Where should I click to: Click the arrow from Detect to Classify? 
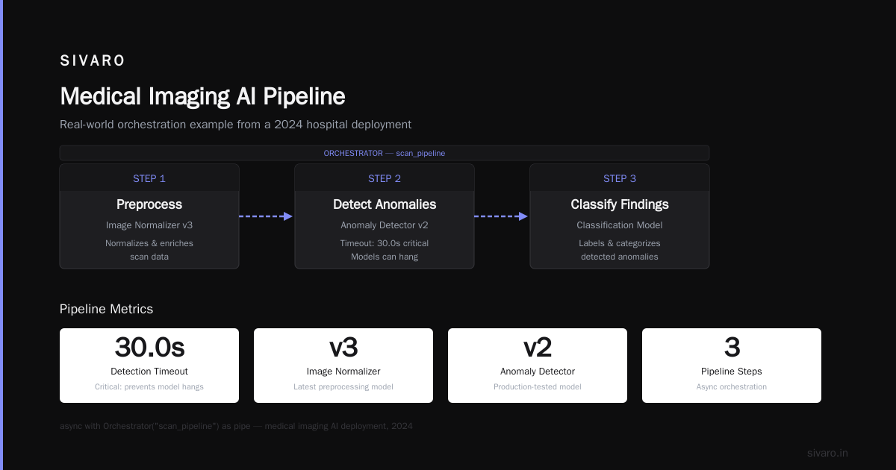[x=501, y=216]
